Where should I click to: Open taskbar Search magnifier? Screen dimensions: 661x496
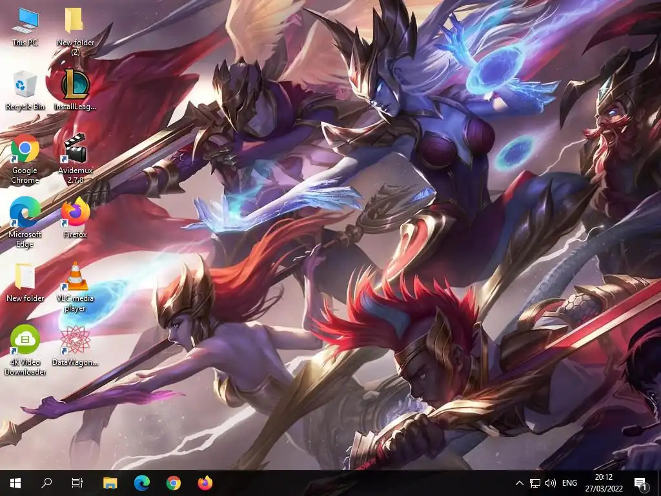[x=46, y=483]
